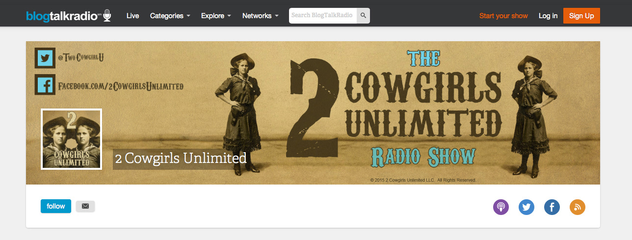Screen dimensions: 632x240
Task: Open the round Facebook share icon
Action: tap(552, 207)
